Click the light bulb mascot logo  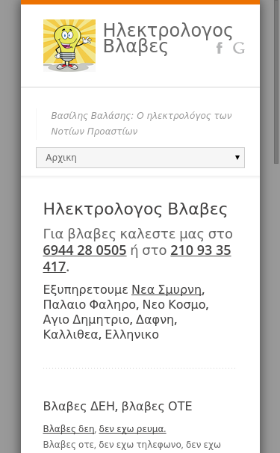[x=69, y=46]
